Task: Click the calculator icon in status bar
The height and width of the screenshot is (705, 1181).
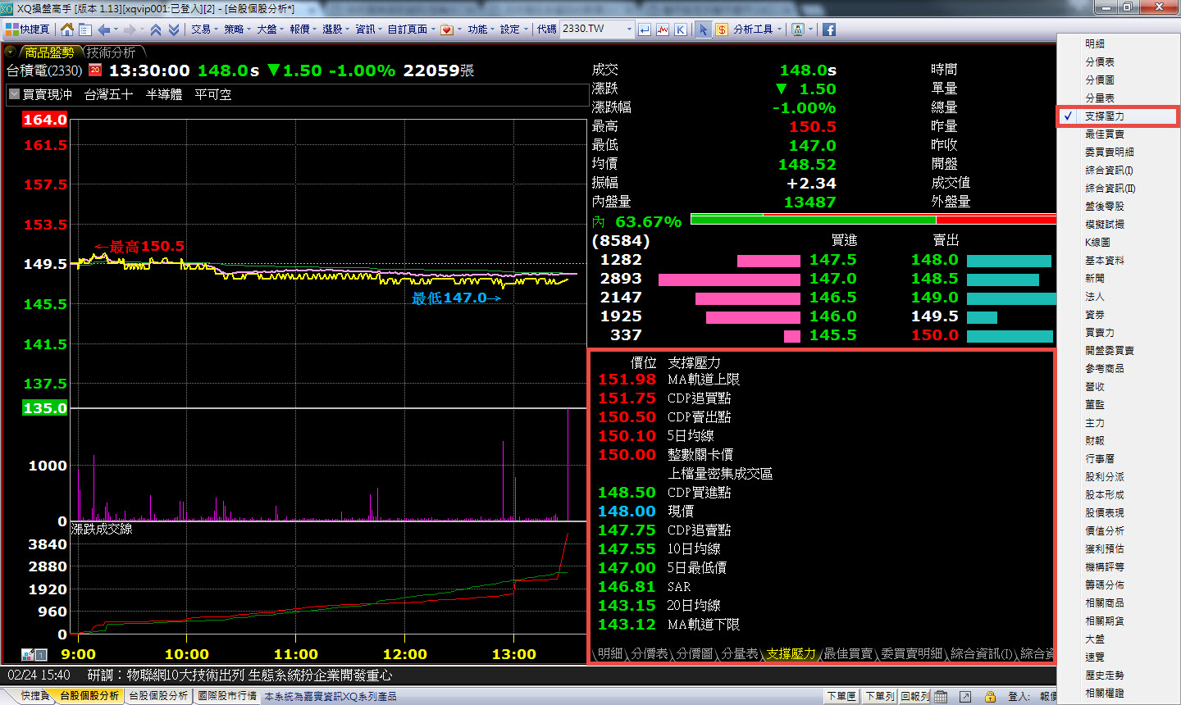Action: [x=941, y=697]
